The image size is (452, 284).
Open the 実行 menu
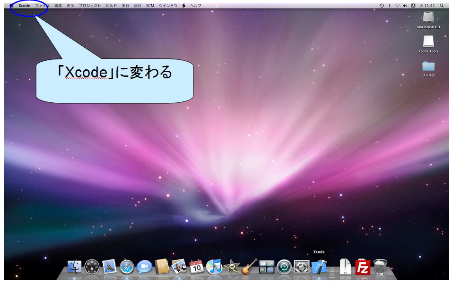(x=125, y=6)
